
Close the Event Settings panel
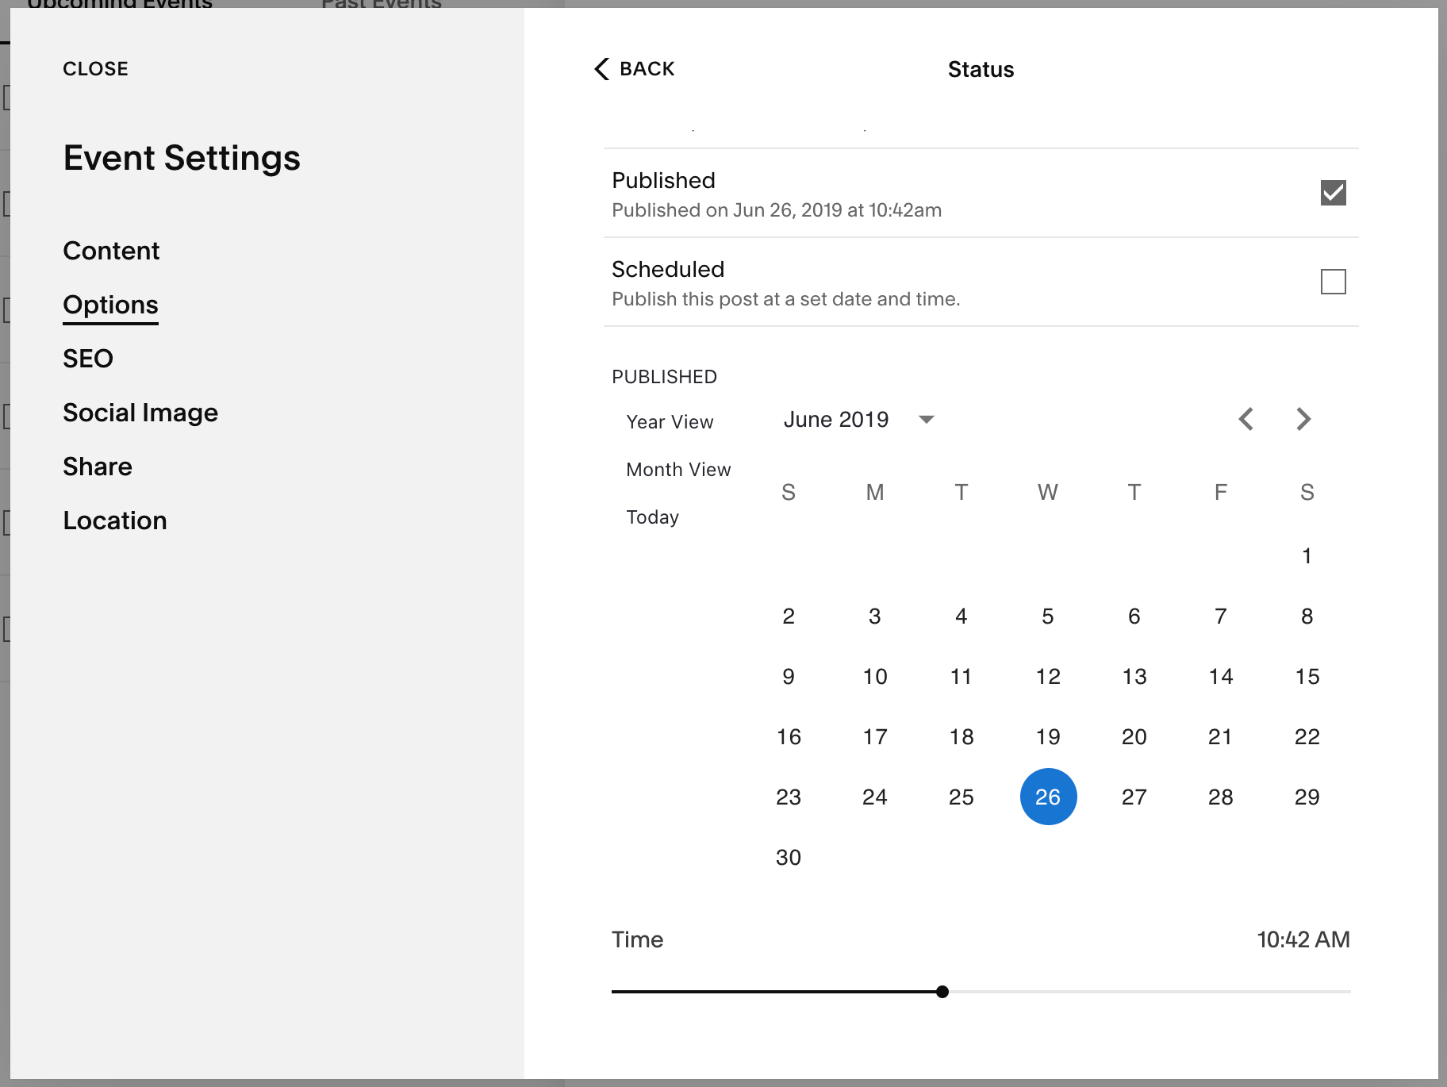95,69
